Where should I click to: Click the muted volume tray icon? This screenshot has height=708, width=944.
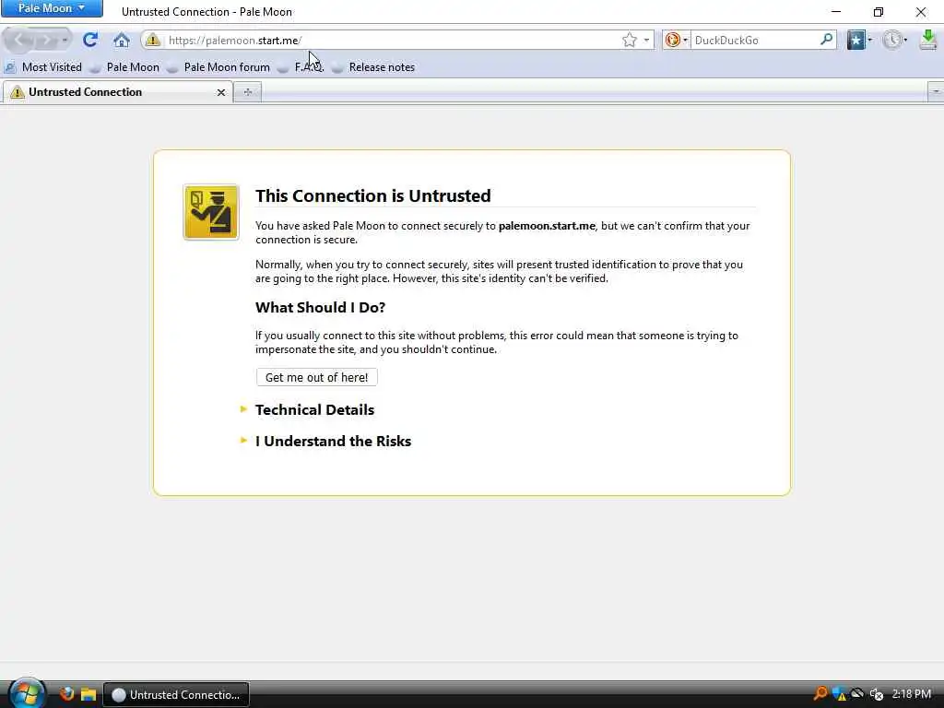pyautogui.click(x=877, y=695)
